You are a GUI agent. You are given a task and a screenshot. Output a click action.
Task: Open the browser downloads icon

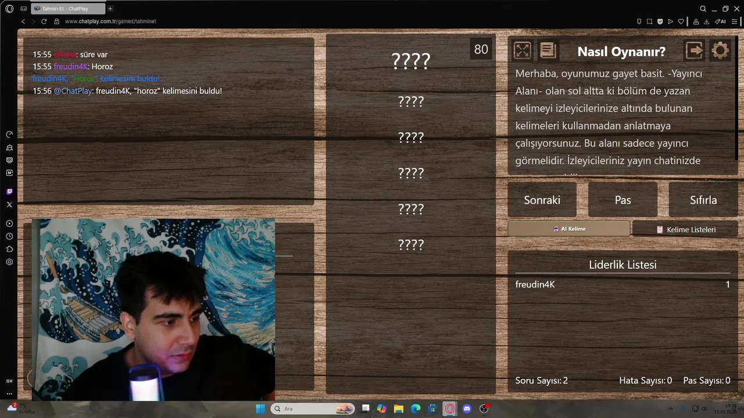(x=706, y=21)
